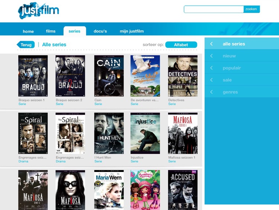The width and height of the screenshot is (279, 210).
Task: Click the Mafiosa seizoen 1 title link
Action: click(x=182, y=157)
